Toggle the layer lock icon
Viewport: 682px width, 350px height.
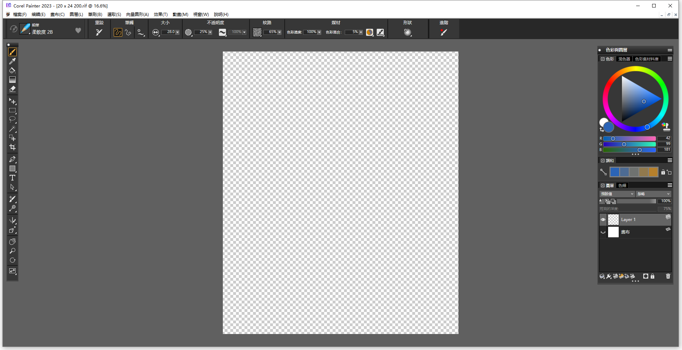point(653,276)
